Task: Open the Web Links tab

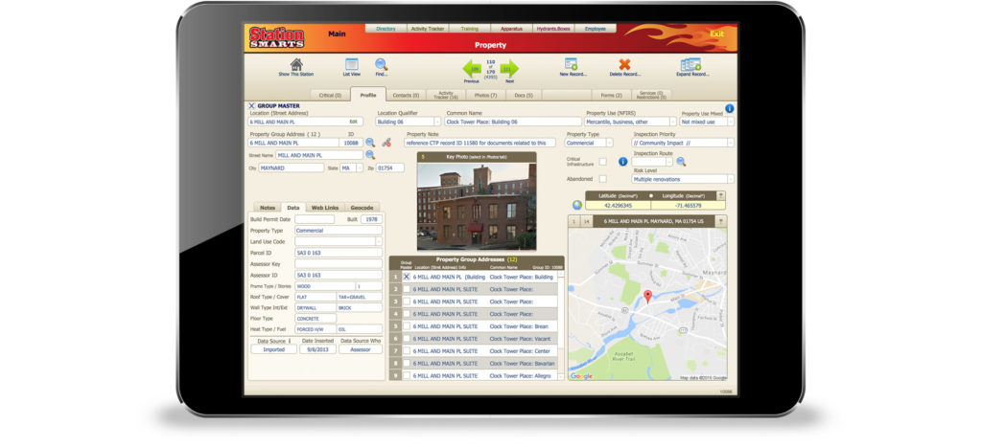Action: coord(325,208)
